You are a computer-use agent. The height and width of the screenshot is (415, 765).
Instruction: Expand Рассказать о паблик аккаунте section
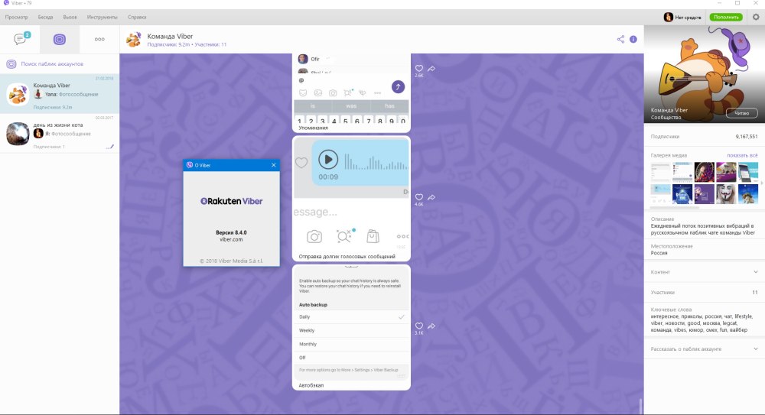(704, 349)
